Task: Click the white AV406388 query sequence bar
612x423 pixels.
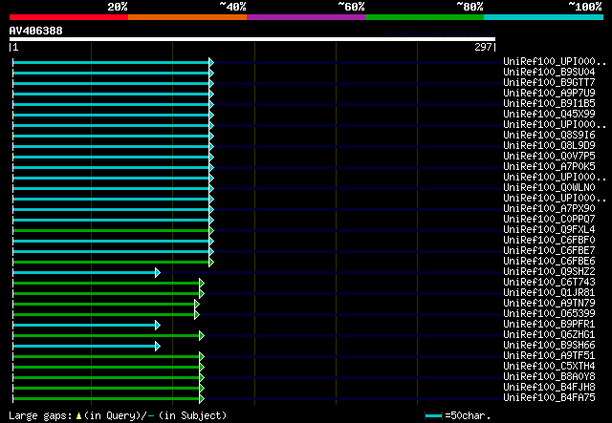Action: coord(252,39)
